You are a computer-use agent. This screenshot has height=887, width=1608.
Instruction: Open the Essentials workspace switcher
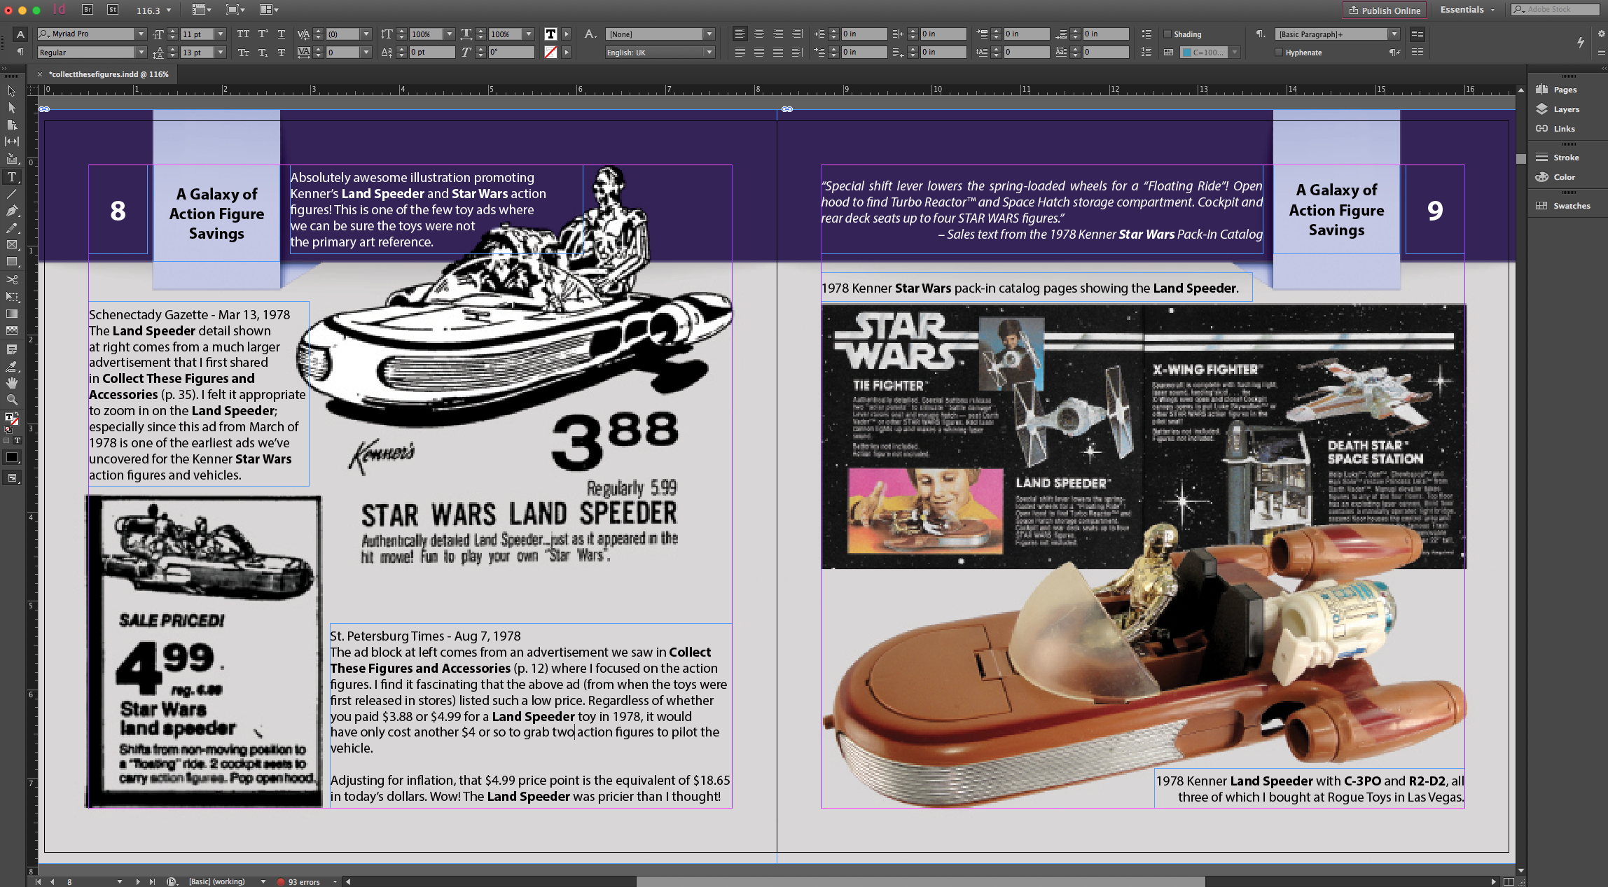(1467, 10)
